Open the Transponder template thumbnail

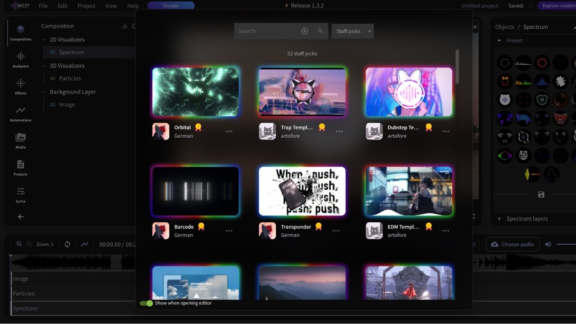tap(302, 191)
